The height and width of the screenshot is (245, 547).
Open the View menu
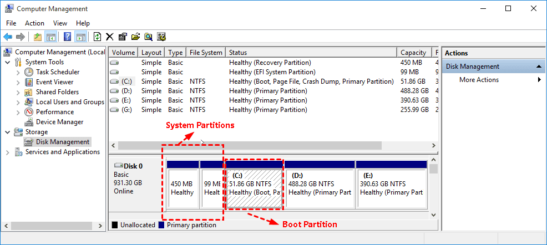(60, 23)
